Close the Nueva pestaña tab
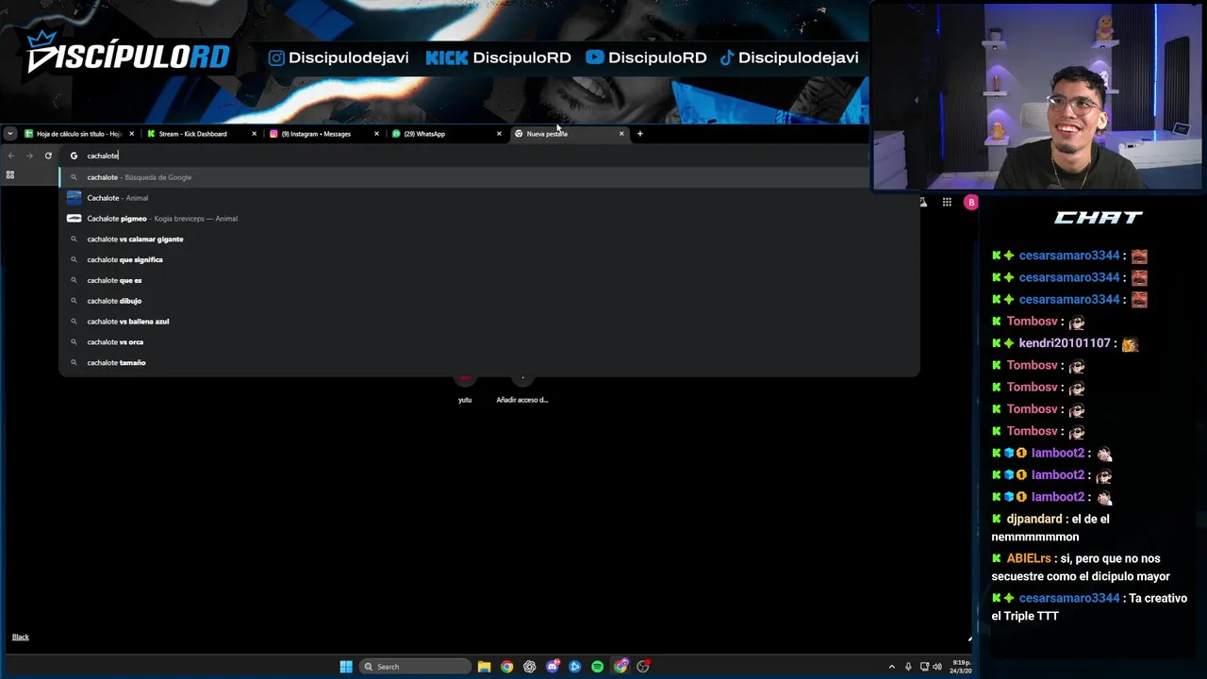Viewport: 1207px width, 679px height. pyautogui.click(x=621, y=134)
